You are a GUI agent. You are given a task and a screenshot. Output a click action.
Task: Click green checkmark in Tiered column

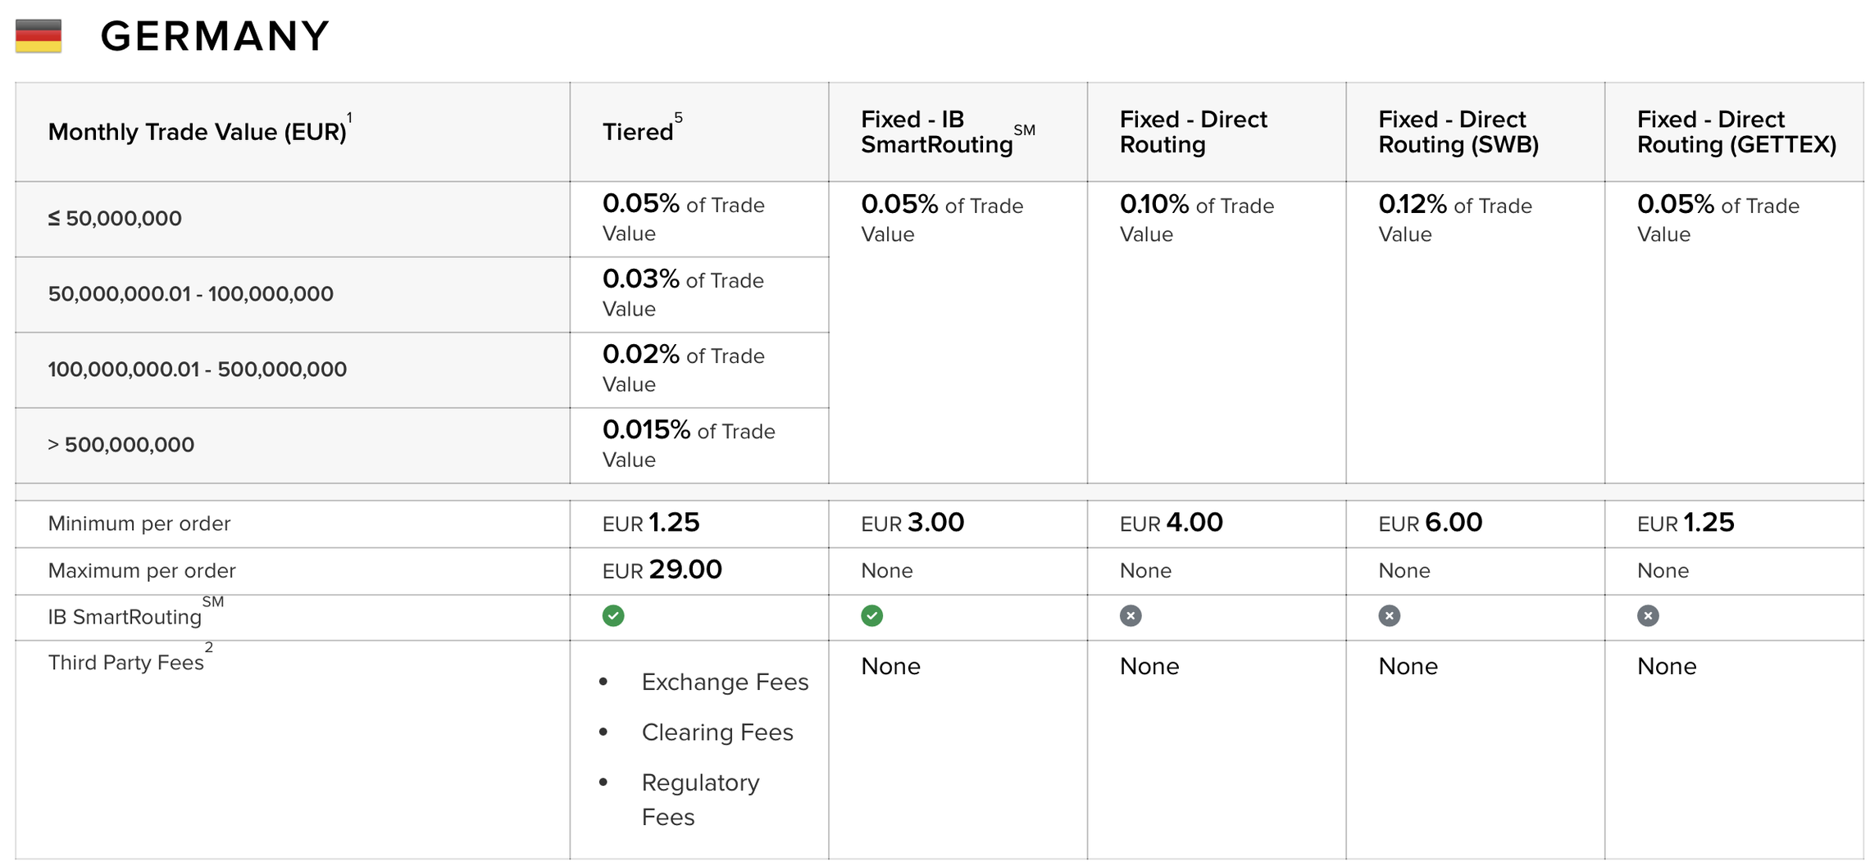[x=613, y=616]
